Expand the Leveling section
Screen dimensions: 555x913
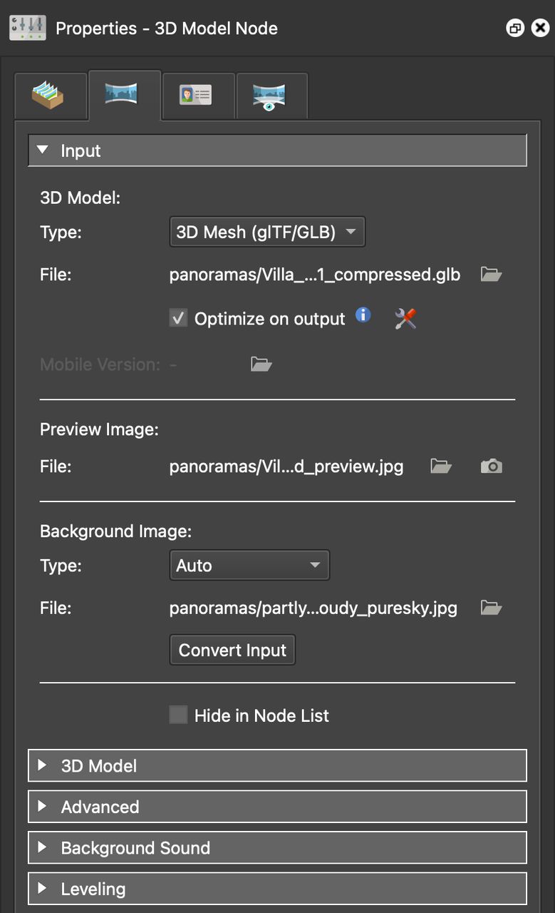coord(277,889)
